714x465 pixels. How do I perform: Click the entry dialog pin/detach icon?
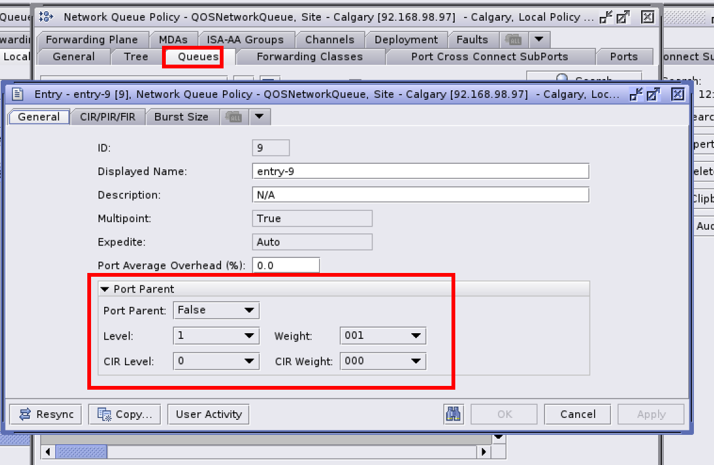coord(636,94)
